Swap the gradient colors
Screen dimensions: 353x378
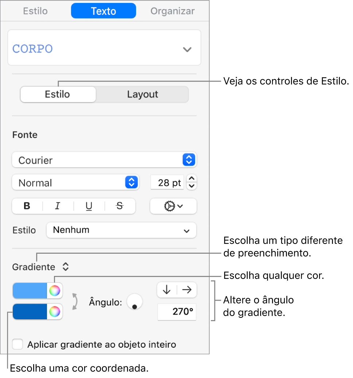pos(75,301)
